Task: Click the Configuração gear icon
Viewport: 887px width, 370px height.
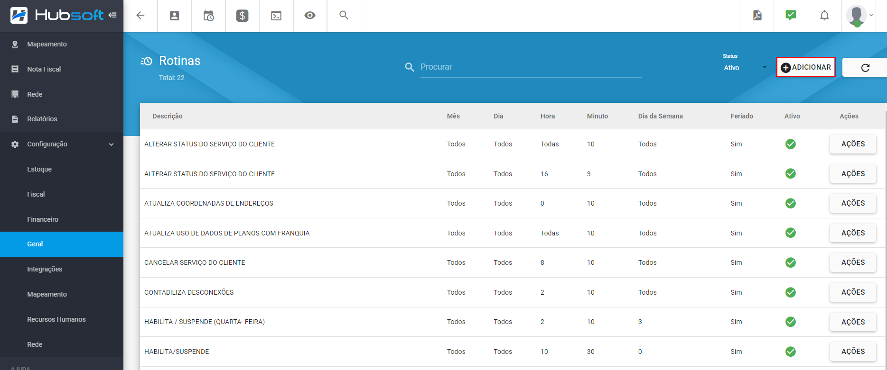Action: click(x=15, y=144)
